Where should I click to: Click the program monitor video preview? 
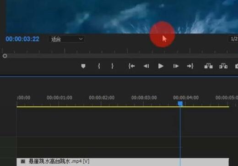(122, 17)
